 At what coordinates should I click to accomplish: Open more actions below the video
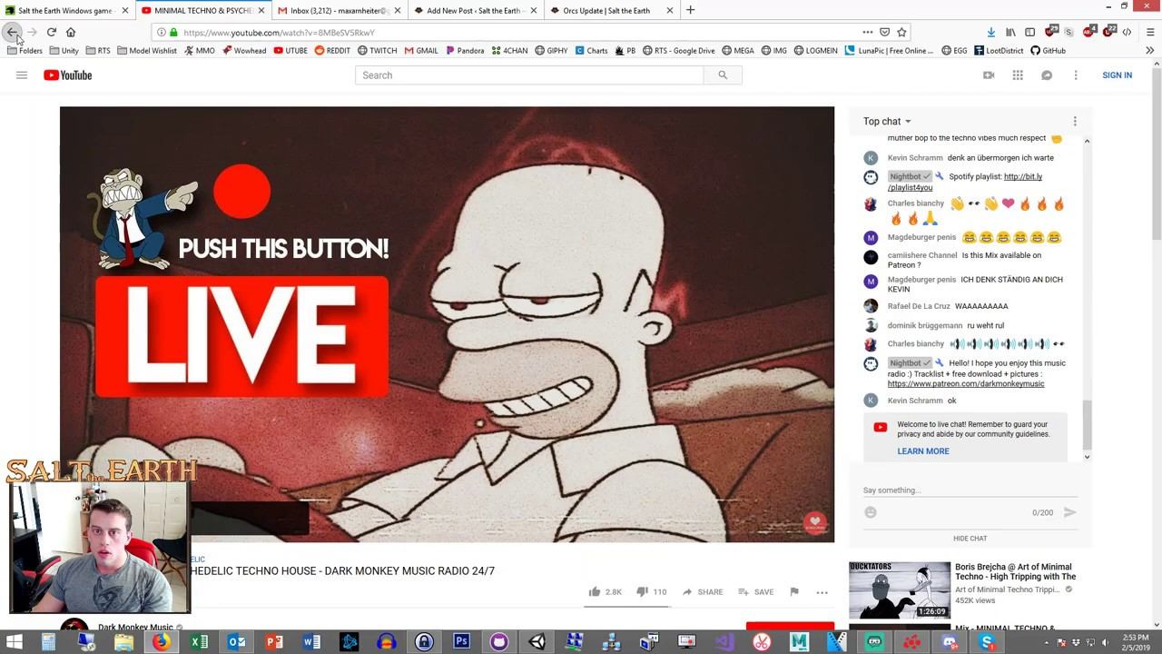click(x=822, y=592)
